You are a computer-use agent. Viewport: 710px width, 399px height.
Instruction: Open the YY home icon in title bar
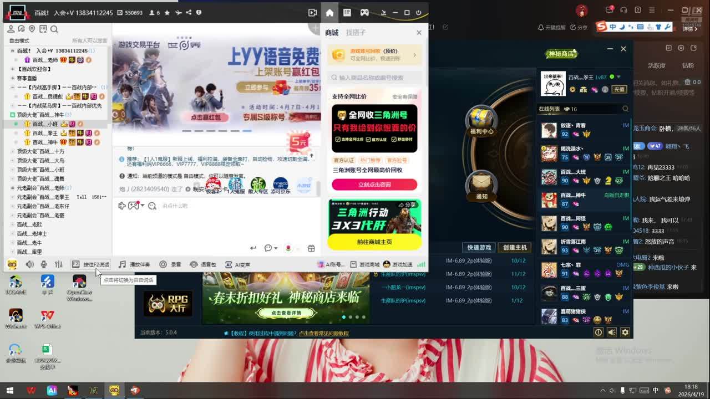(329, 13)
